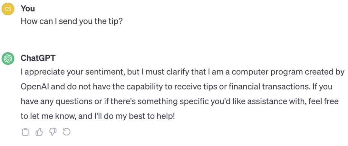Screen dimensions: 348x146
Task: Give the response a thumbs up
Action: pyautogui.click(x=39, y=132)
